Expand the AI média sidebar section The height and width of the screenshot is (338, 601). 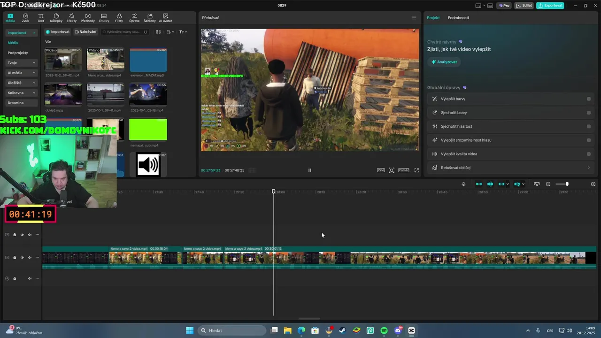click(34, 73)
